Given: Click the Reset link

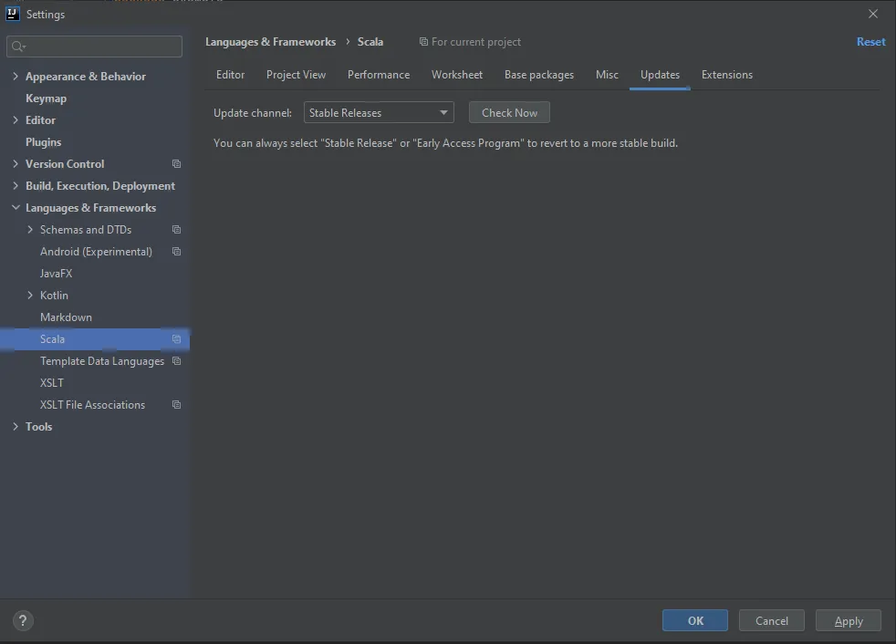Looking at the screenshot, I should (870, 42).
